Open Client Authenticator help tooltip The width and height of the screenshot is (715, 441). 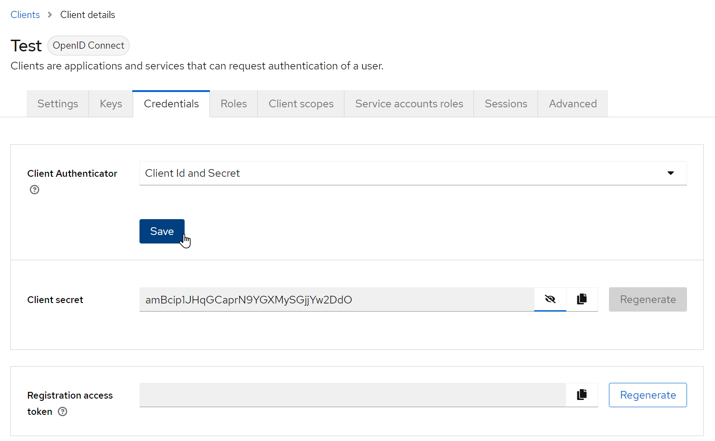click(x=35, y=190)
